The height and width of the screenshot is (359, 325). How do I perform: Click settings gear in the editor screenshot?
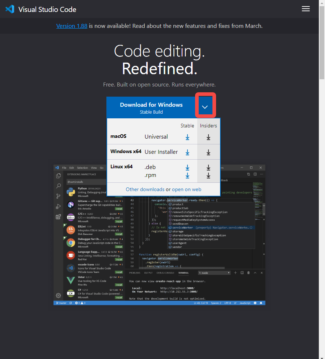tap(58, 296)
